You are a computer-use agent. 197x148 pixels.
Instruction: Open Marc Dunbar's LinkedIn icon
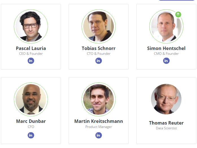pyautogui.click(x=31, y=135)
